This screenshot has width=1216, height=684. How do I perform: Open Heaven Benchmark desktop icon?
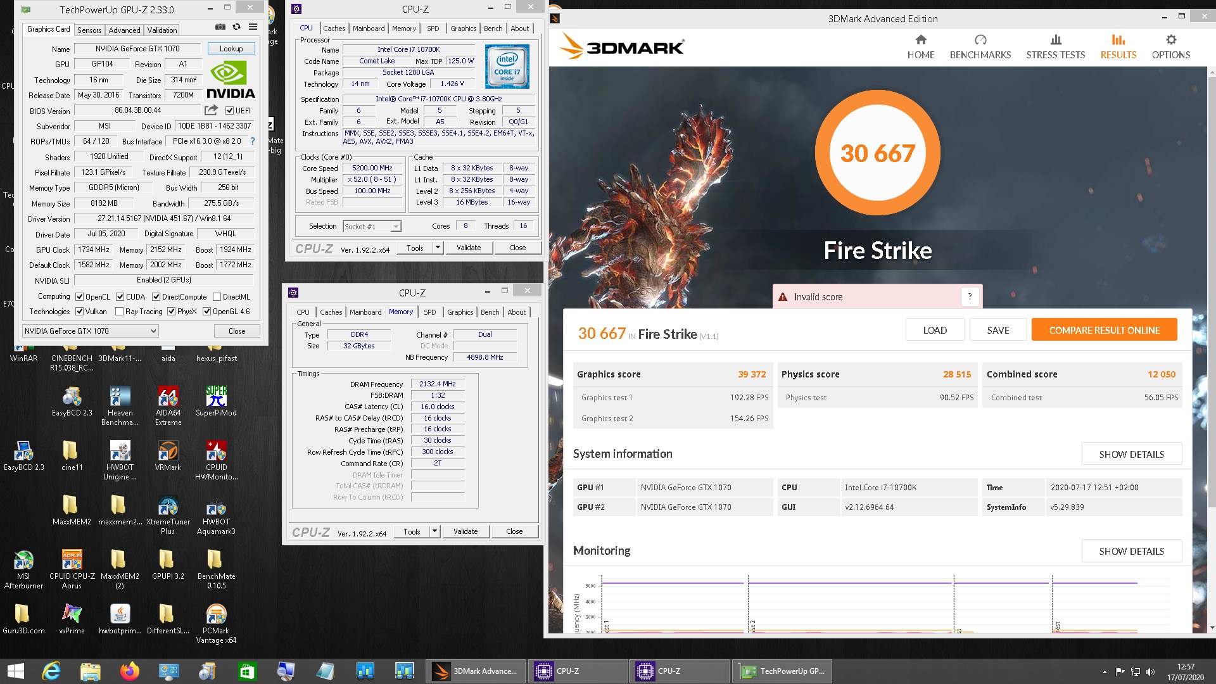(x=120, y=405)
